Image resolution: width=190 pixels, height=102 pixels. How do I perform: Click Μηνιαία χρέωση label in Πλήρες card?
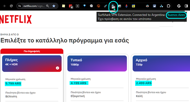(15, 79)
